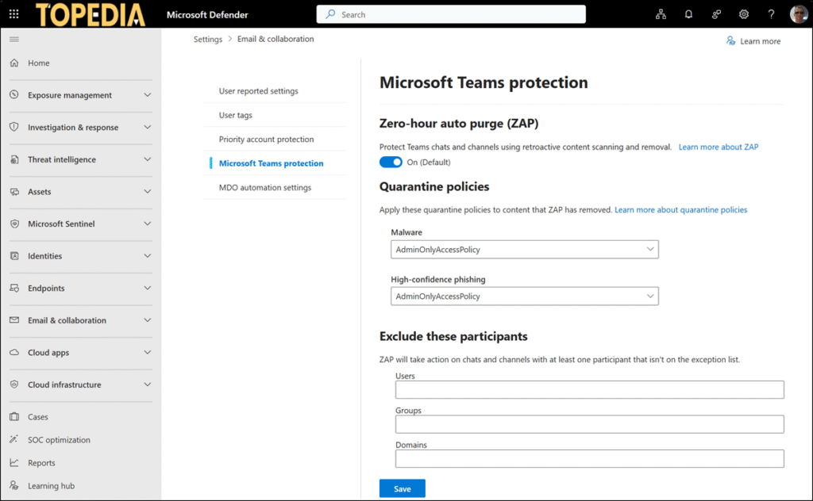The image size is (813, 501).
Task: Click the settings gear in top bar
Action: point(743,13)
